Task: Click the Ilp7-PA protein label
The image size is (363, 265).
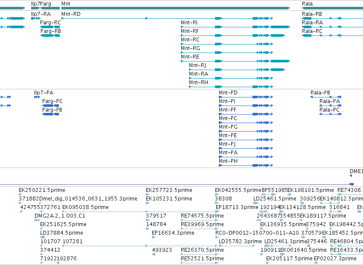Action: (x=44, y=93)
